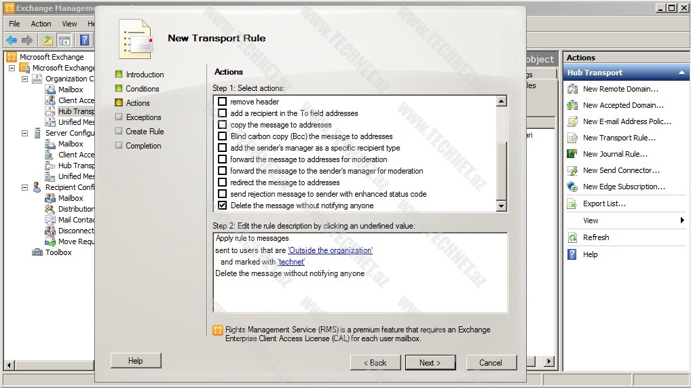
Task: Select Toolbox in the navigation tree
Action: 58,252
